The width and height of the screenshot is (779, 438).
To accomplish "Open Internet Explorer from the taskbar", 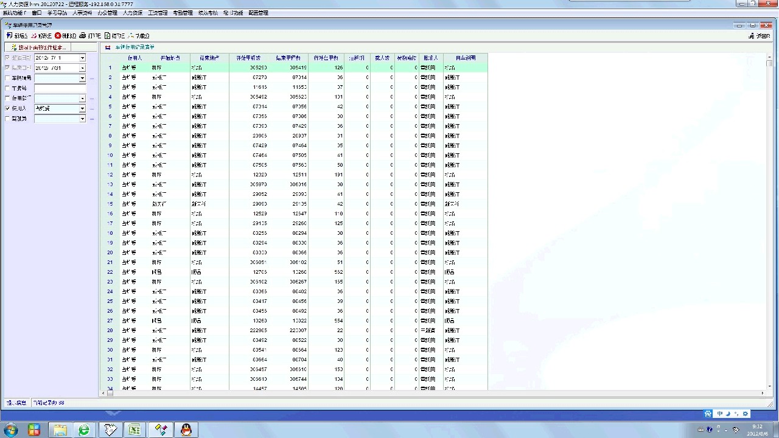I will [84, 430].
